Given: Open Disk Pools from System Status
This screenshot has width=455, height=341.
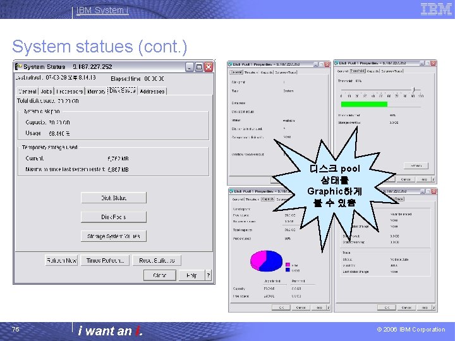Looking at the screenshot, I should pos(114,217).
